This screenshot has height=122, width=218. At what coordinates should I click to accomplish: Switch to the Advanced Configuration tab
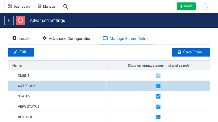[x=67, y=38]
